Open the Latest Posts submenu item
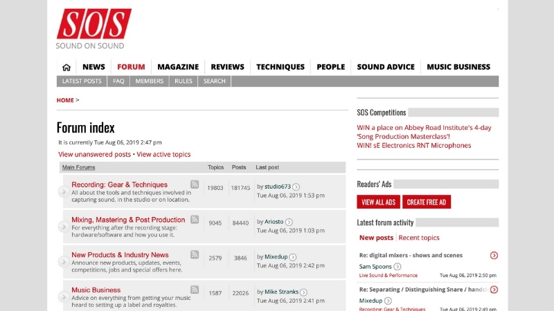This screenshot has height=311, width=554. 82,81
